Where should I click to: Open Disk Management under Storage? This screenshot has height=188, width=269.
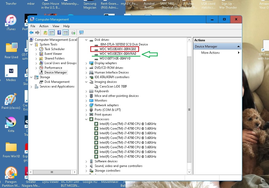point(57,82)
